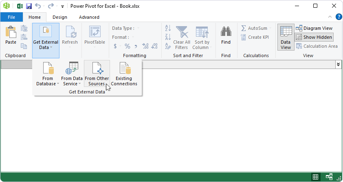Open the Refresh dropdown arrow
The image size is (343, 182).
point(70,47)
